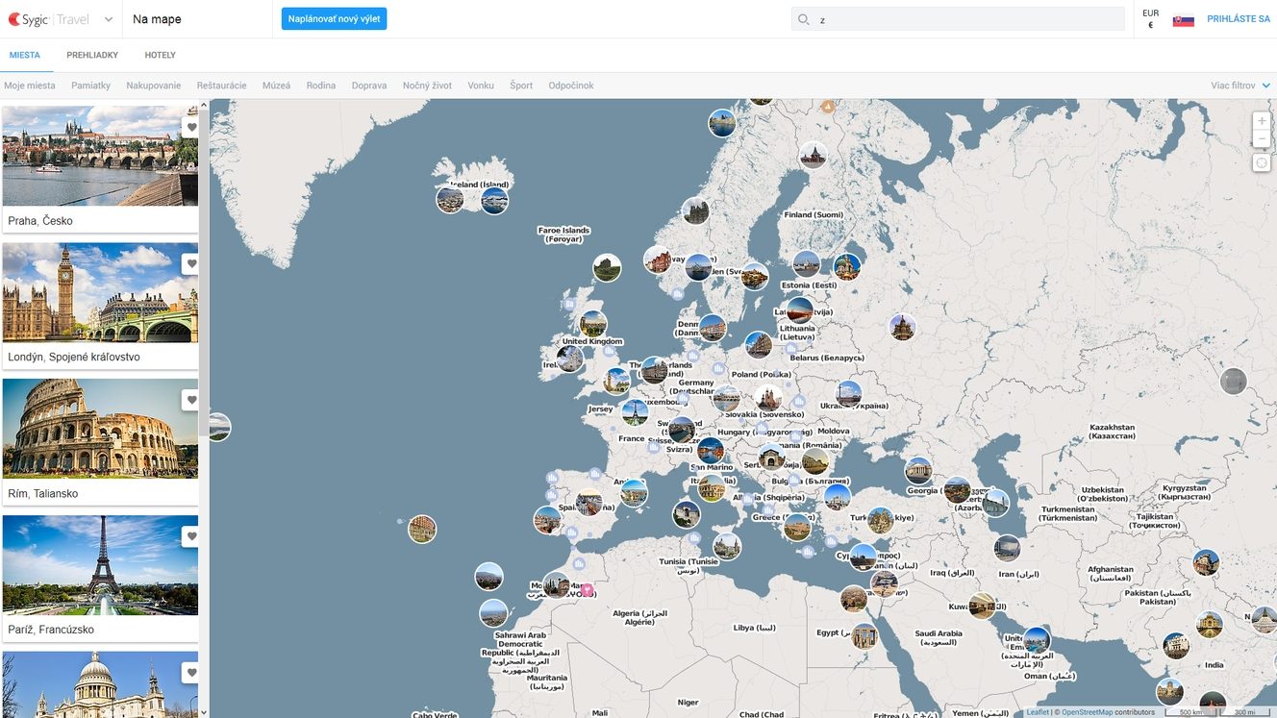Expand the 'Viac filtrov' dropdown
Image resolution: width=1277 pixels, height=718 pixels.
click(x=1240, y=86)
